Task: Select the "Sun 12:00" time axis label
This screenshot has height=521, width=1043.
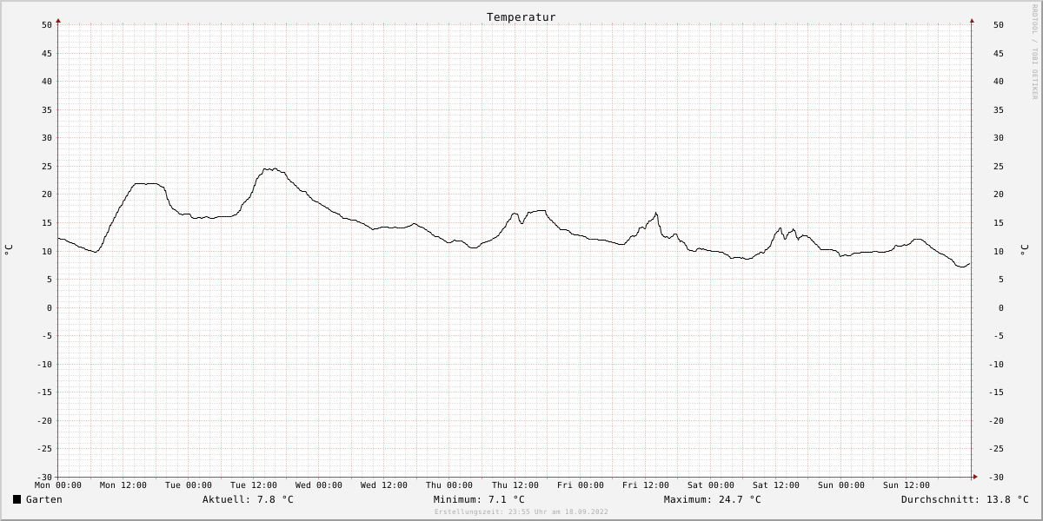Action: [907, 485]
